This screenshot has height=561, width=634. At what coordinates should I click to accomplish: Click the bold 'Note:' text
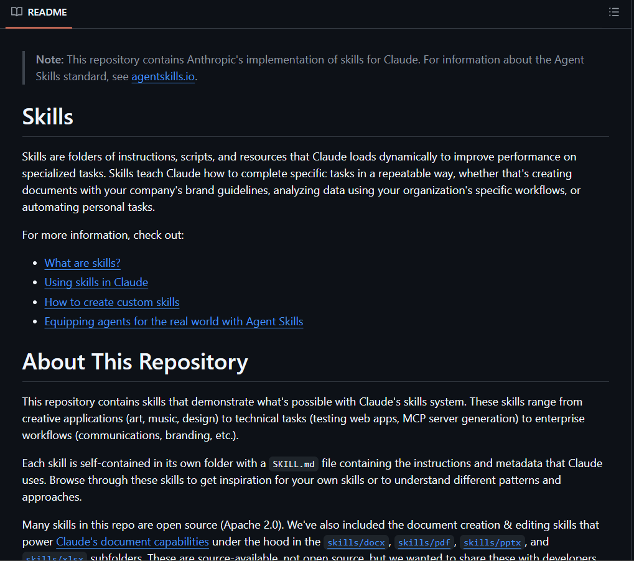point(50,60)
